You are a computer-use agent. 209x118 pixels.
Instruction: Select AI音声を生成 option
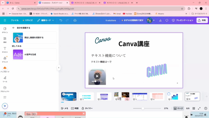click(34, 55)
